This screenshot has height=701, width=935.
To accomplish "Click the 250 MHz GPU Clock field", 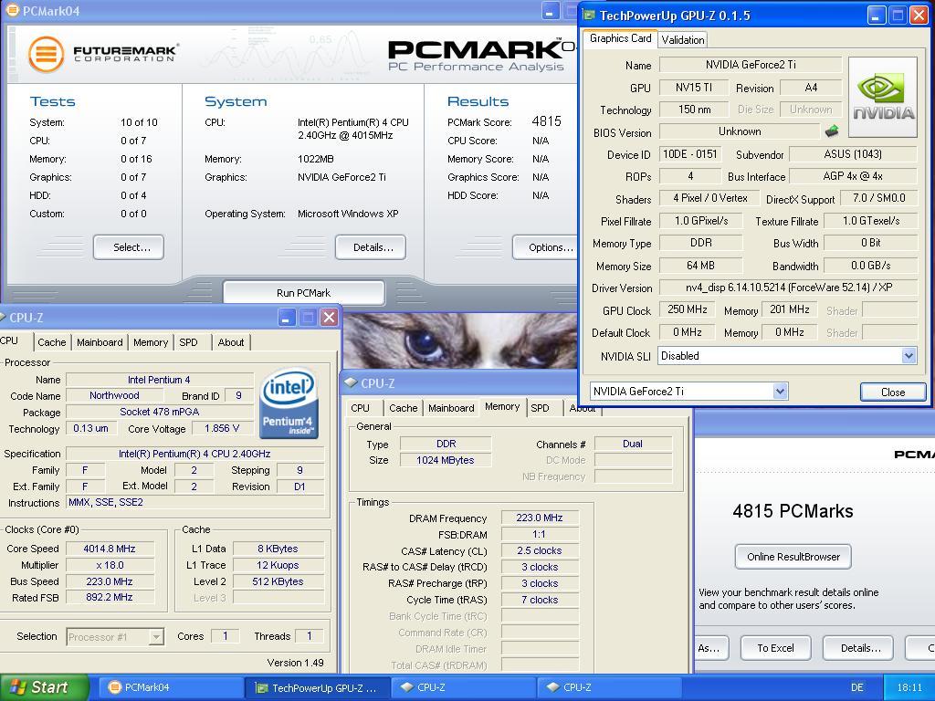I will [x=687, y=309].
